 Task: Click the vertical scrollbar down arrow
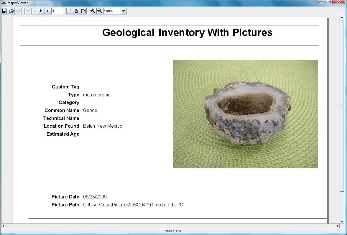(342, 221)
